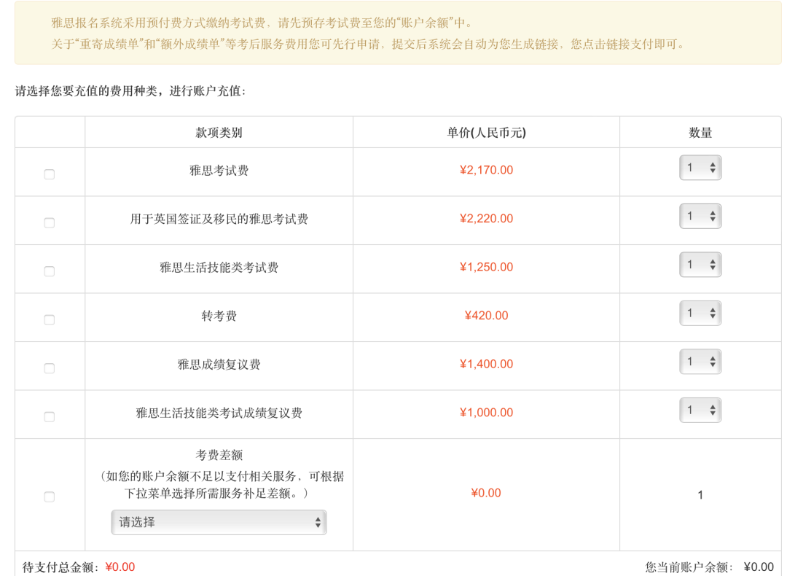Click the notice line about 重寄成绩单 services
The image size is (787, 576).
click(369, 44)
